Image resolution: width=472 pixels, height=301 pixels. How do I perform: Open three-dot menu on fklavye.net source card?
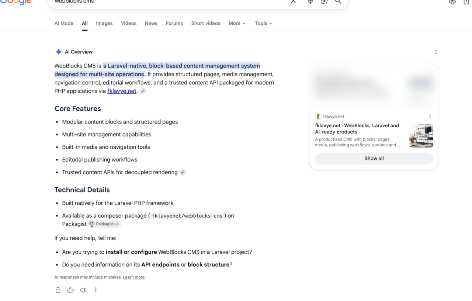(x=430, y=117)
